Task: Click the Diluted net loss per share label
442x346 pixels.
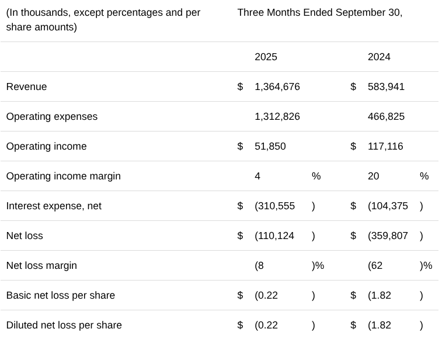Action: (x=64, y=325)
